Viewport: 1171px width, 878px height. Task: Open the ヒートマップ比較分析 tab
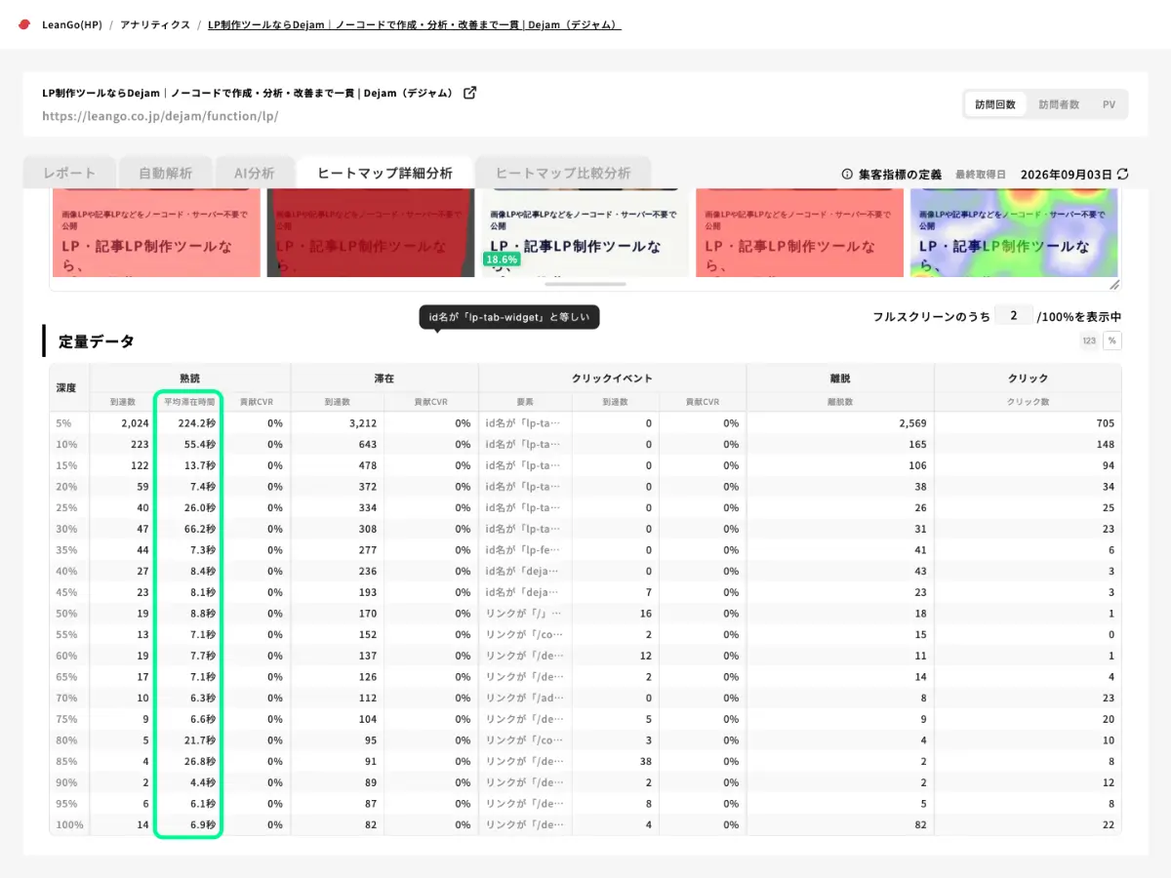tap(563, 173)
